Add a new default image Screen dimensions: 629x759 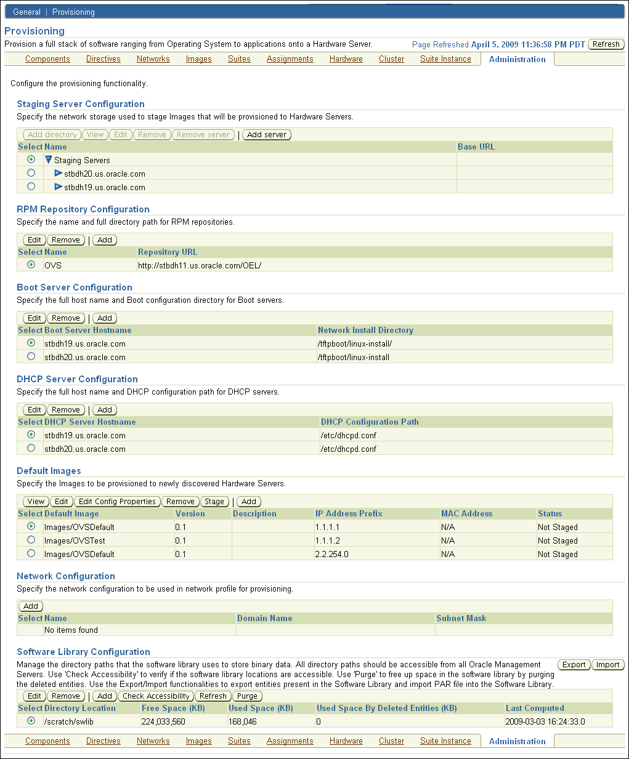click(249, 502)
